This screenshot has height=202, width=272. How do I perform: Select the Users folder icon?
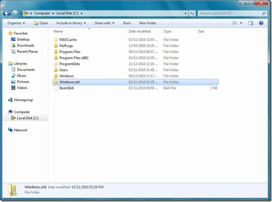(56, 70)
